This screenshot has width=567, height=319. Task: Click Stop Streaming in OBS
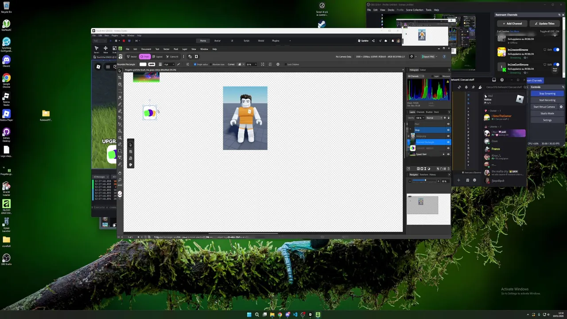[x=547, y=93]
